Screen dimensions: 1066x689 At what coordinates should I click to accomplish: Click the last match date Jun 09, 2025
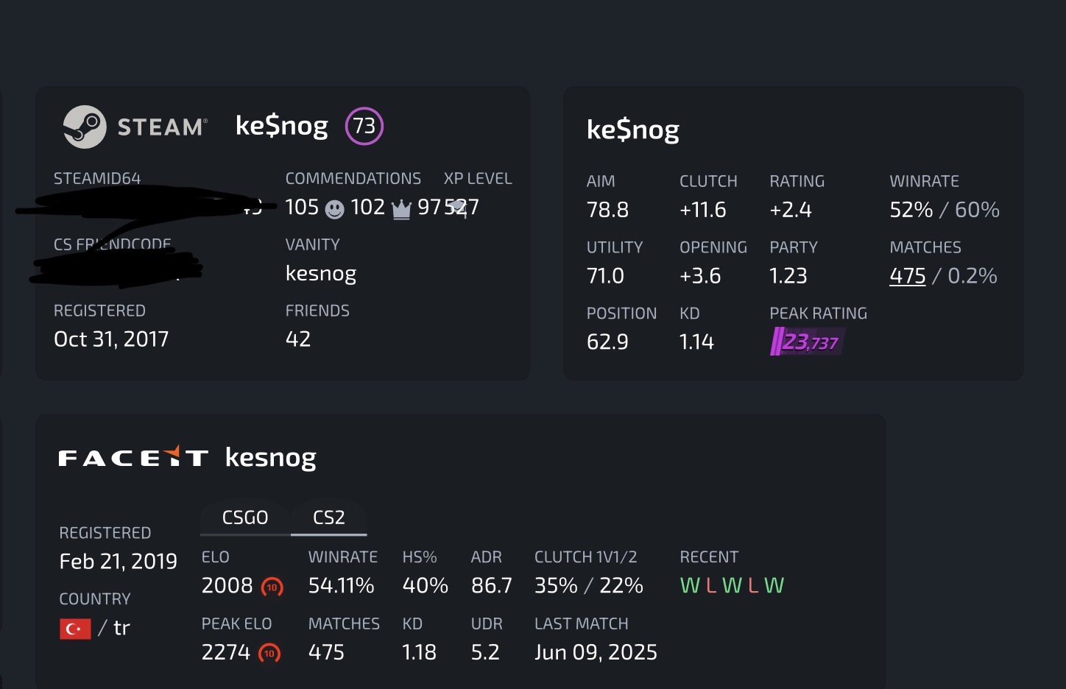(x=596, y=653)
